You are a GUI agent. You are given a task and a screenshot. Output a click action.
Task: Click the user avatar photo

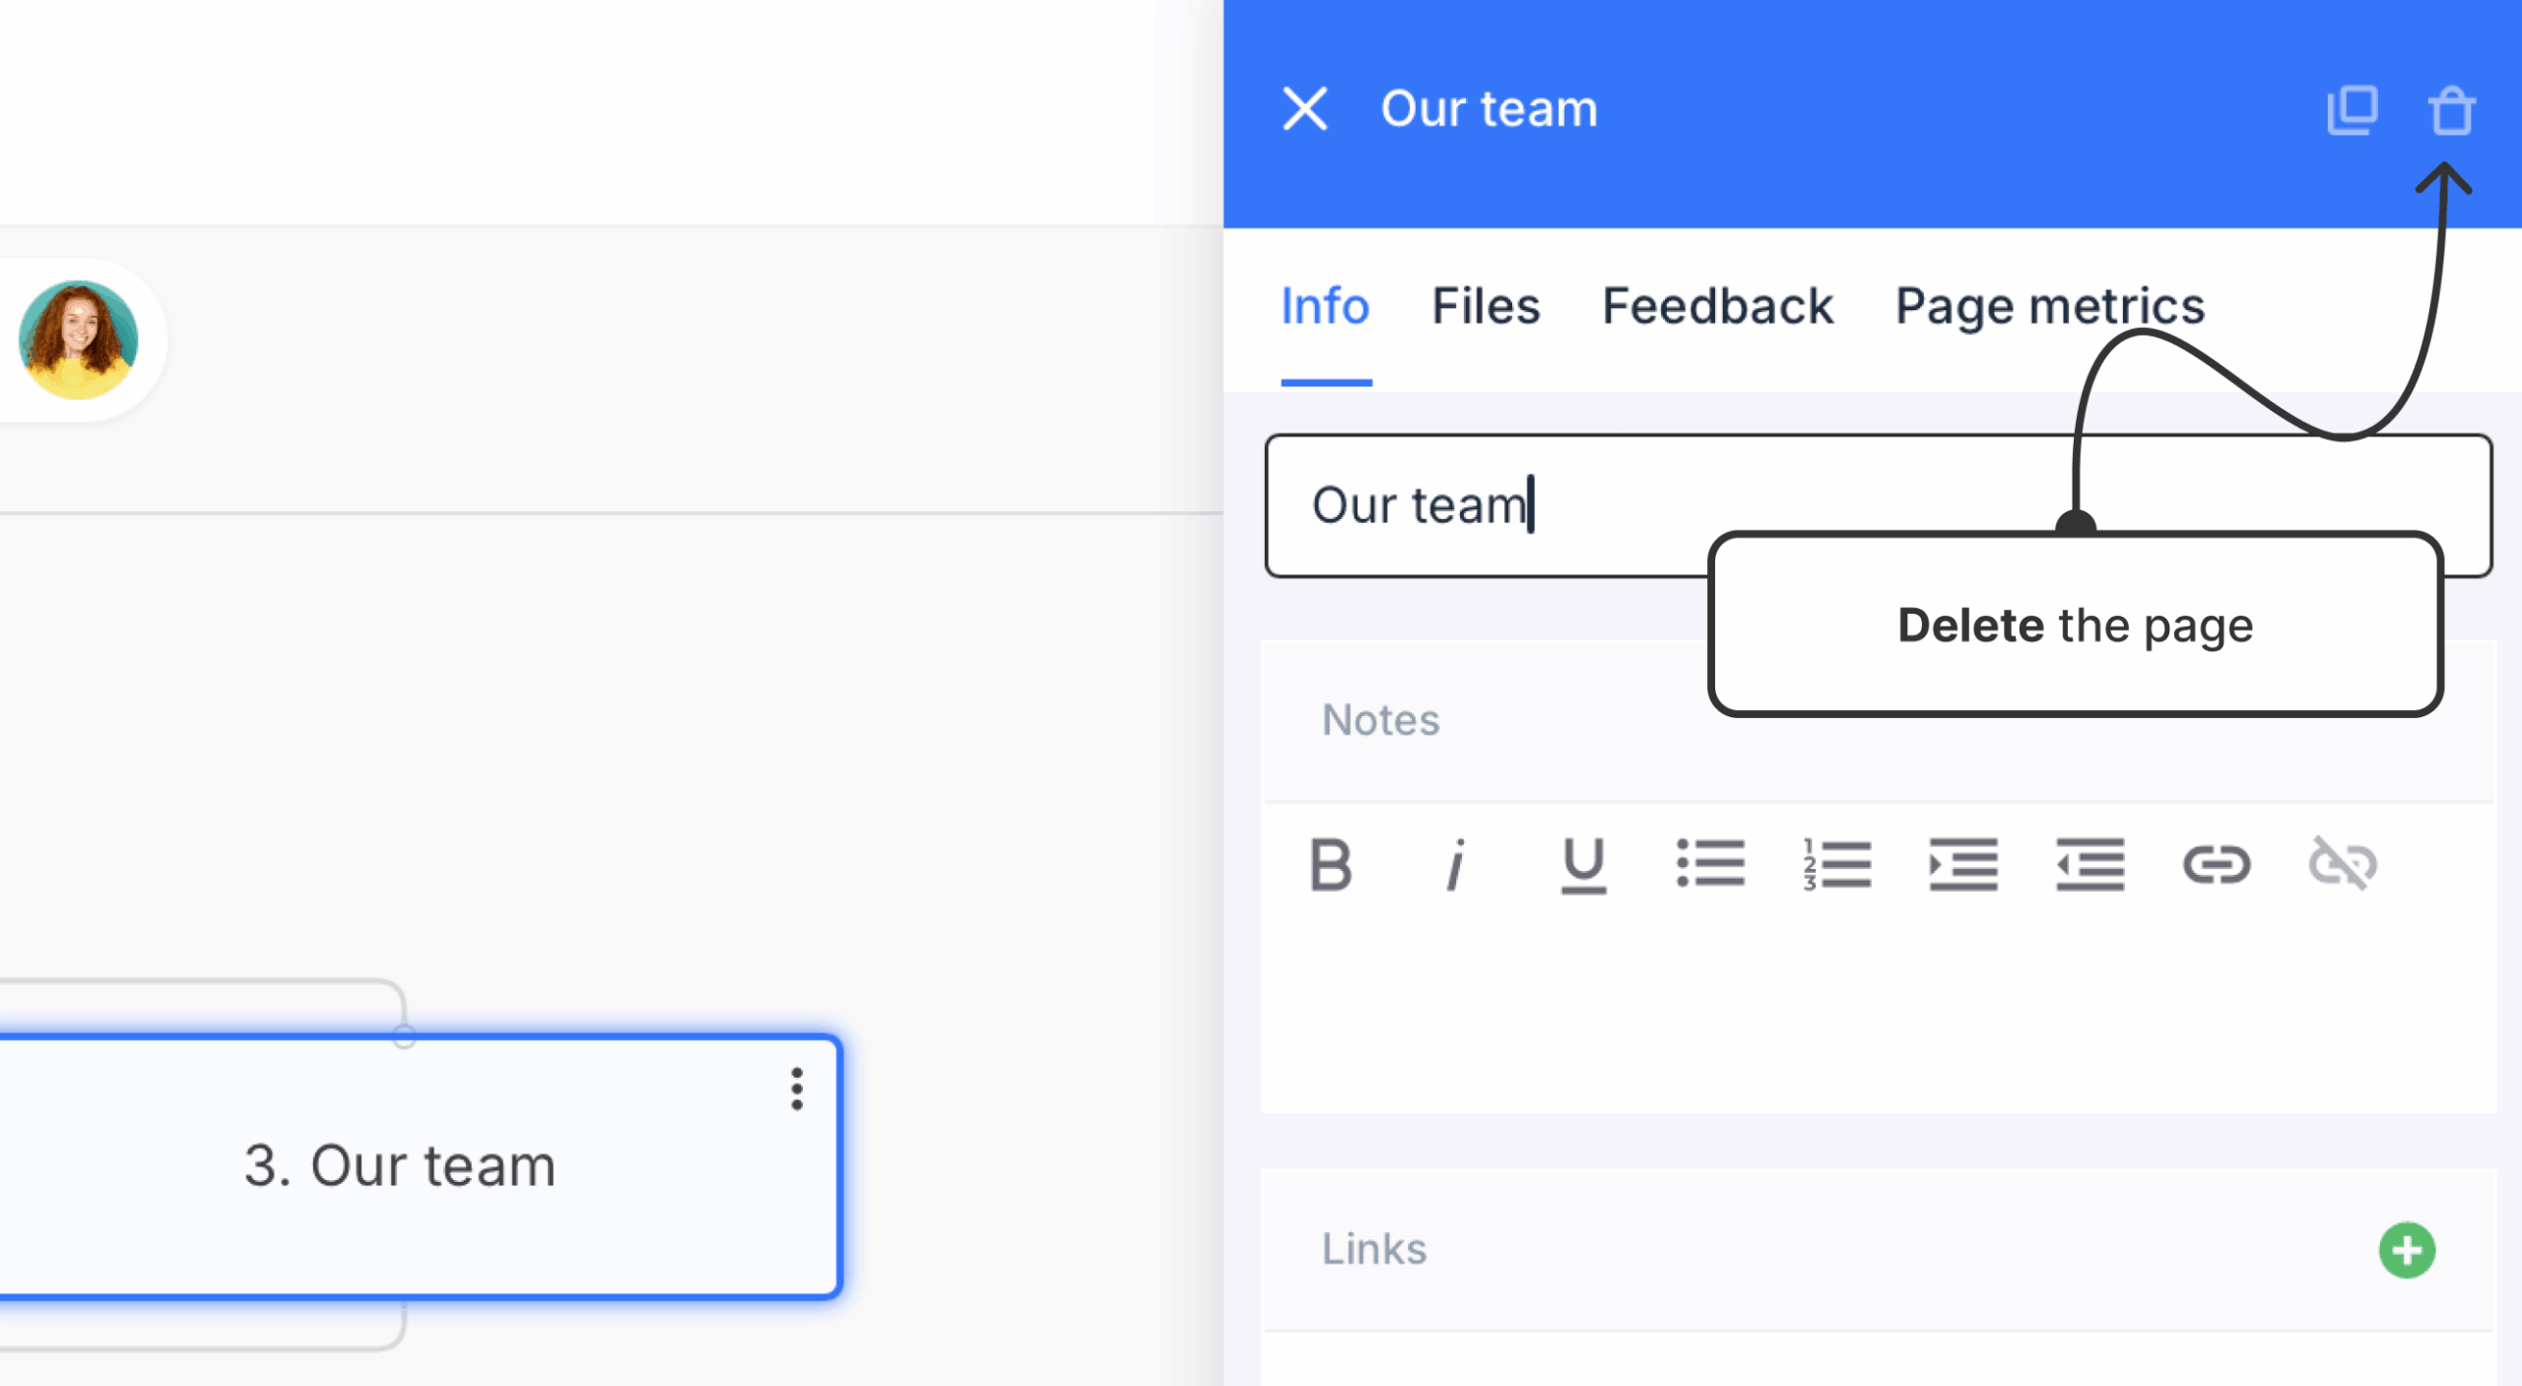click(x=78, y=340)
